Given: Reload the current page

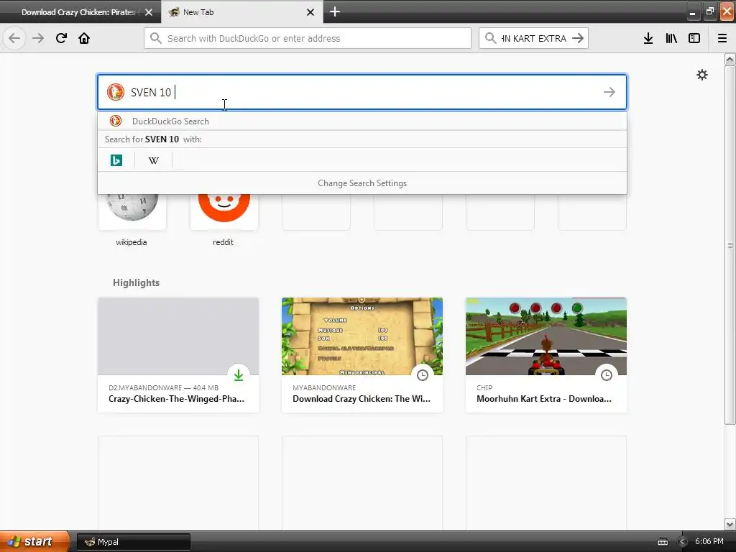Looking at the screenshot, I should [61, 38].
